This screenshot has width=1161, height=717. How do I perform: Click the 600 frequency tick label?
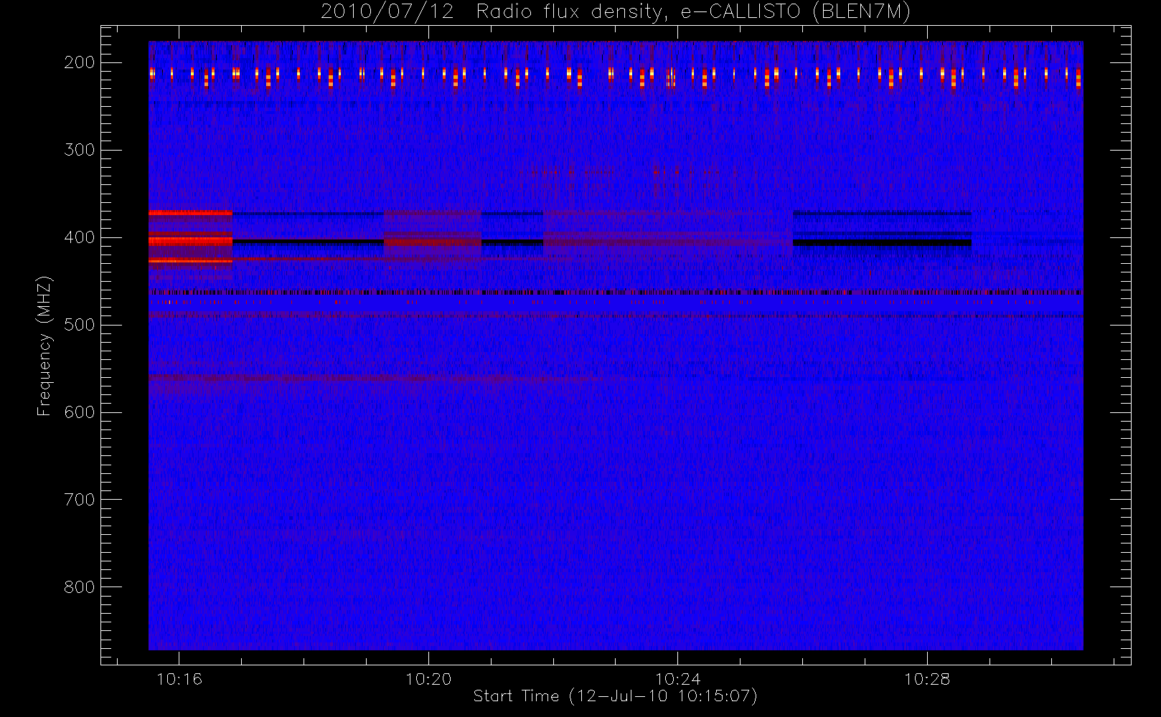(x=80, y=412)
